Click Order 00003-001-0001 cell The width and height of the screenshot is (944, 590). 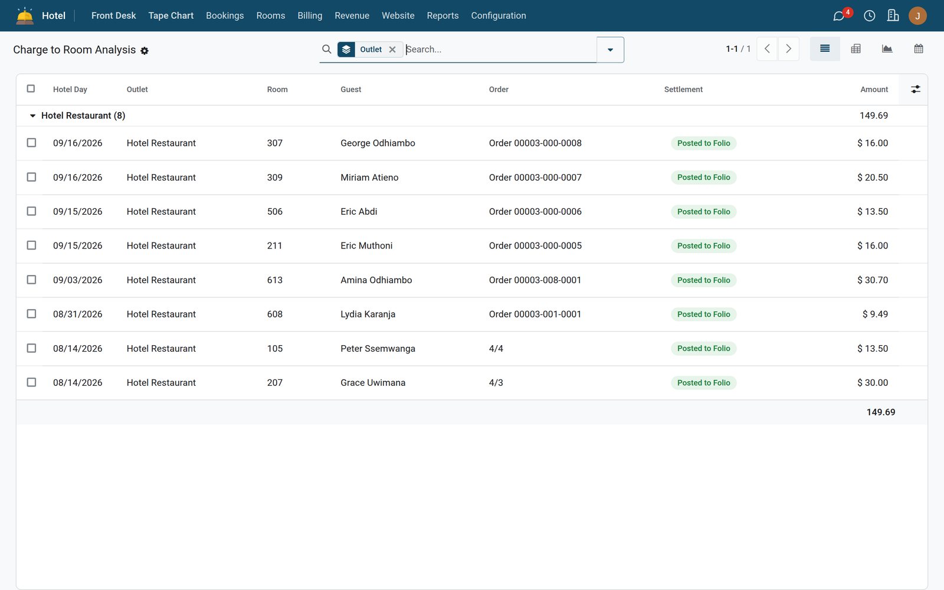point(535,314)
